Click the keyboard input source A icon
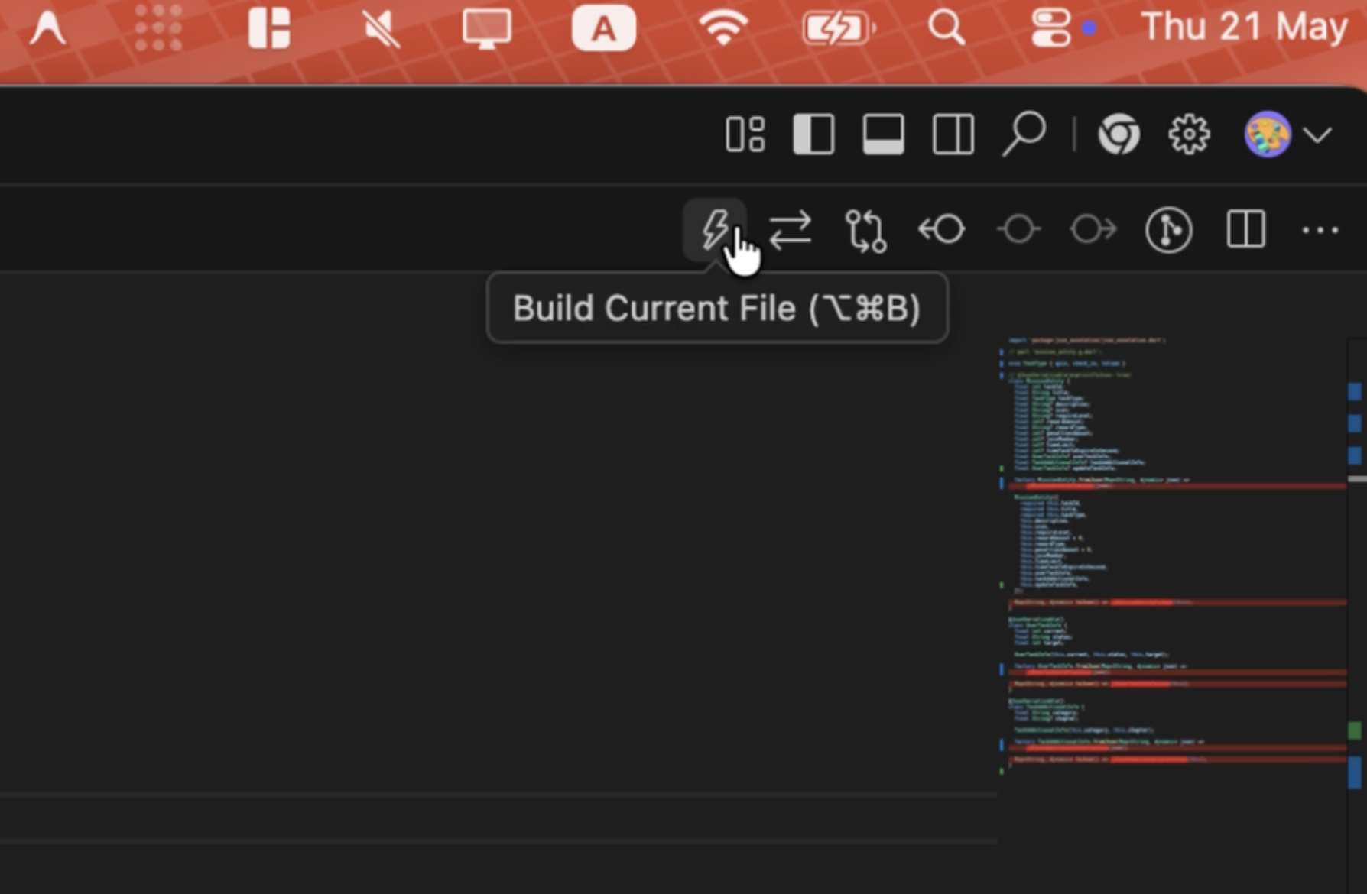Screen dimensions: 1367x894 604,28
